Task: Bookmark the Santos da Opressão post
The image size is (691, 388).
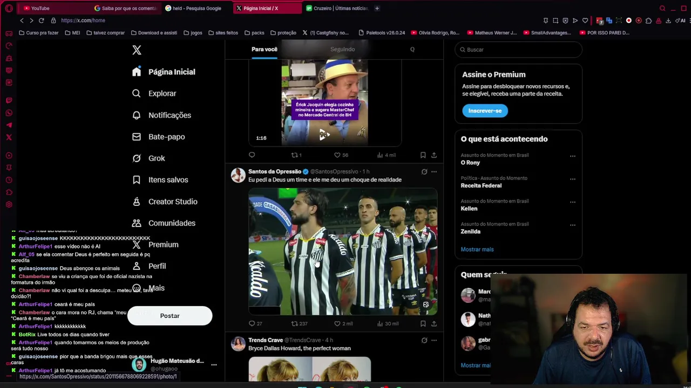Action: [423, 323]
